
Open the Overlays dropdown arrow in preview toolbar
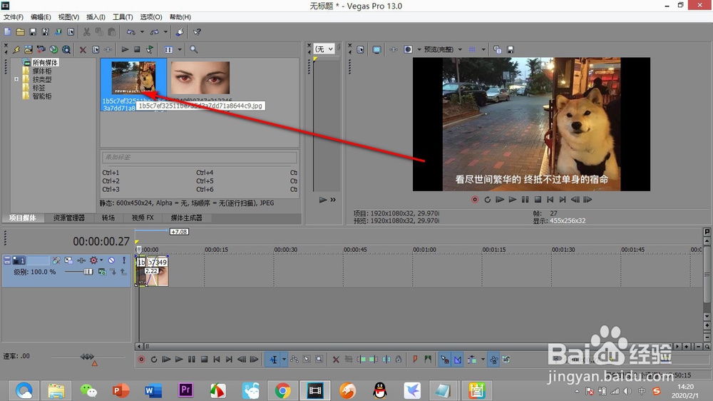[x=483, y=49]
